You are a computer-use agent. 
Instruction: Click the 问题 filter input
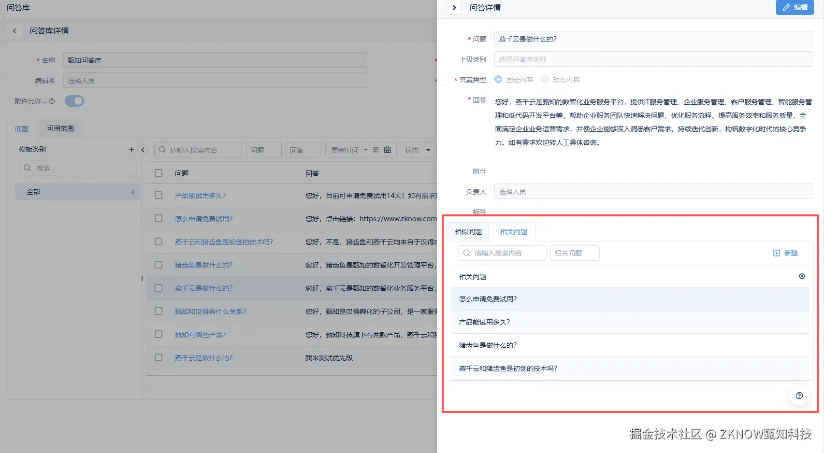pos(264,150)
